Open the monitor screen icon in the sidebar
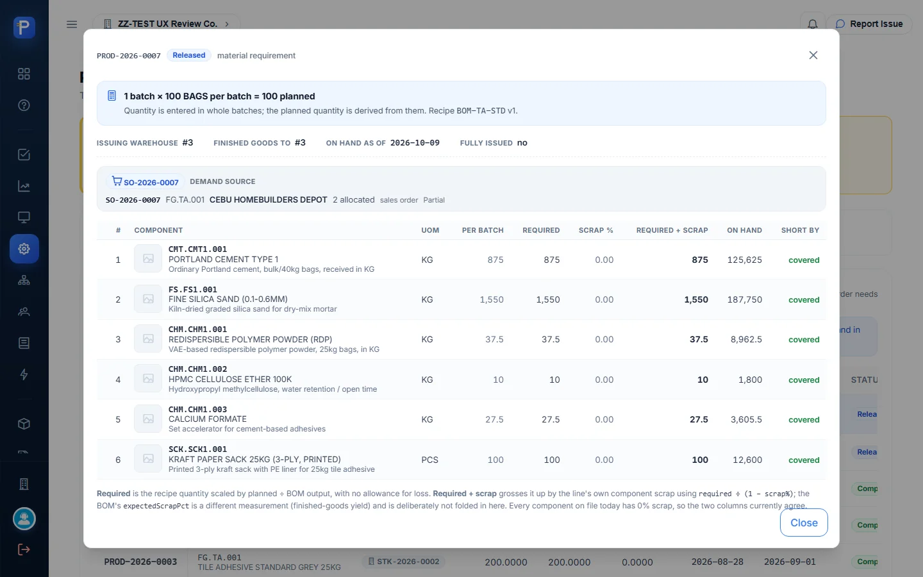The height and width of the screenshot is (577, 923). tap(24, 217)
